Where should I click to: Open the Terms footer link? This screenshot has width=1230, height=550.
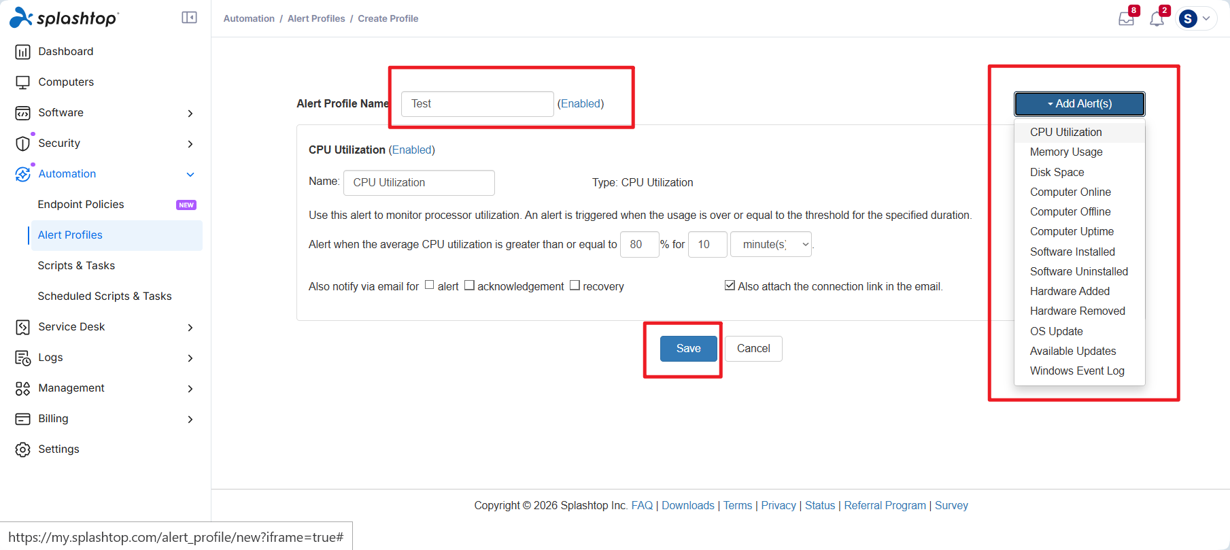pos(738,505)
